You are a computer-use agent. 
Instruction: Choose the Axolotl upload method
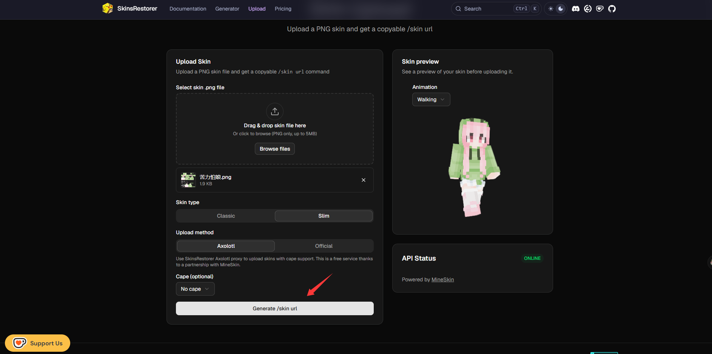[x=226, y=246]
